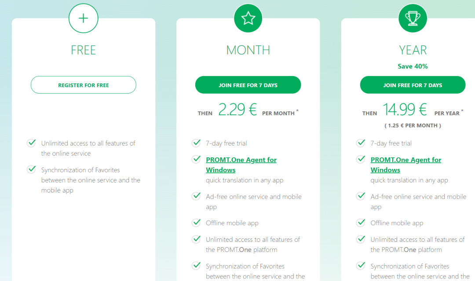Click the REGISTER FOR FREE button
Viewport: 475px width, 281px height.
[x=83, y=85]
